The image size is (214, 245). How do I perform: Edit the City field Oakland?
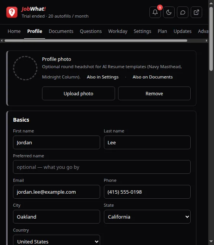(57, 217)
